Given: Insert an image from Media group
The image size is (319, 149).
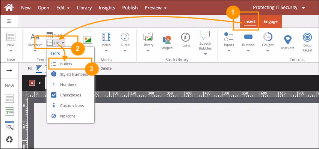Looking at the screenshot, I should coord(88,40).
